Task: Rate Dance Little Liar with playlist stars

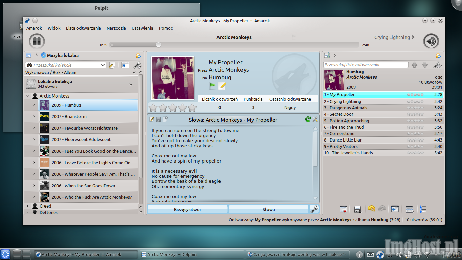Action: click(x=415, y=140)
